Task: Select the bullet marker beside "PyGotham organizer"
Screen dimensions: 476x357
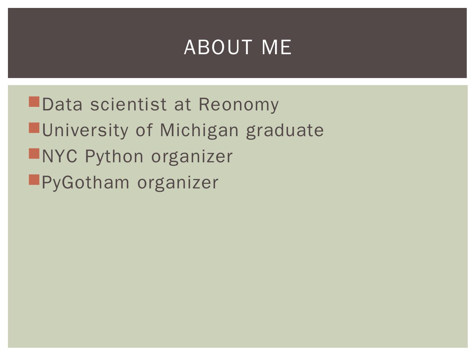Action: pos(34,180)
